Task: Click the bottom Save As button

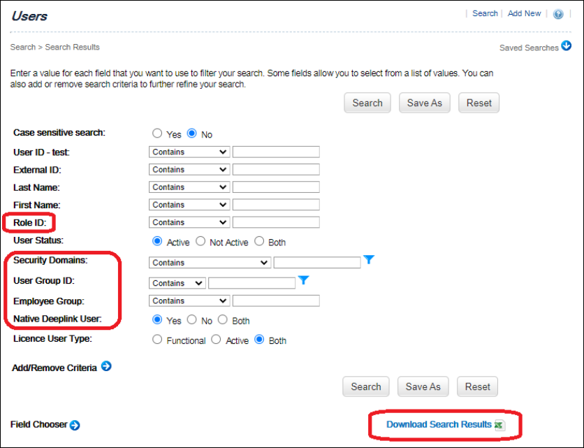Action: 423,386
